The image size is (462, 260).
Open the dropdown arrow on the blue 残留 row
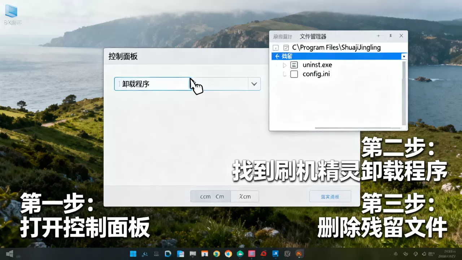click(x=404, y=57)
